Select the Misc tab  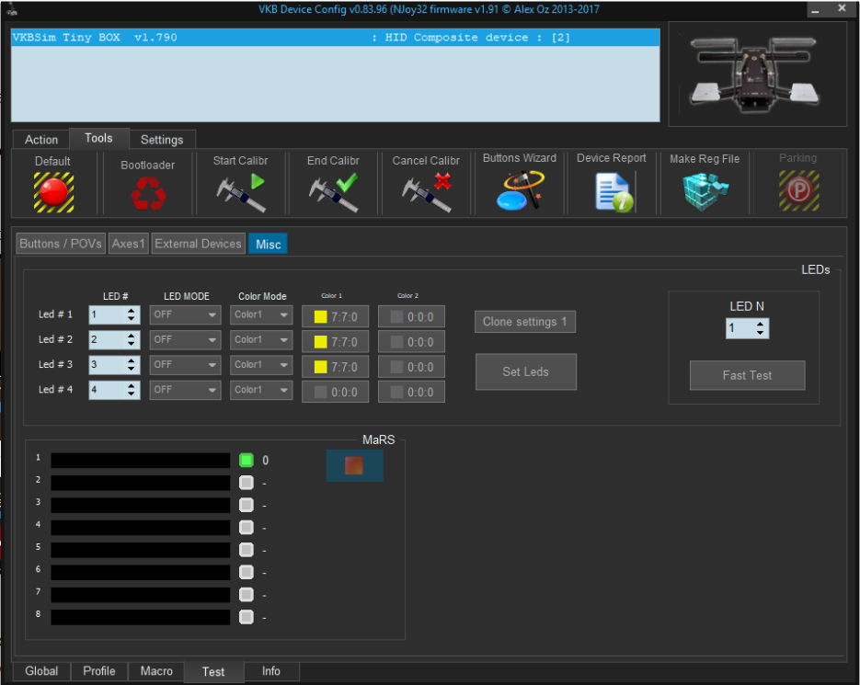[269, 244]
